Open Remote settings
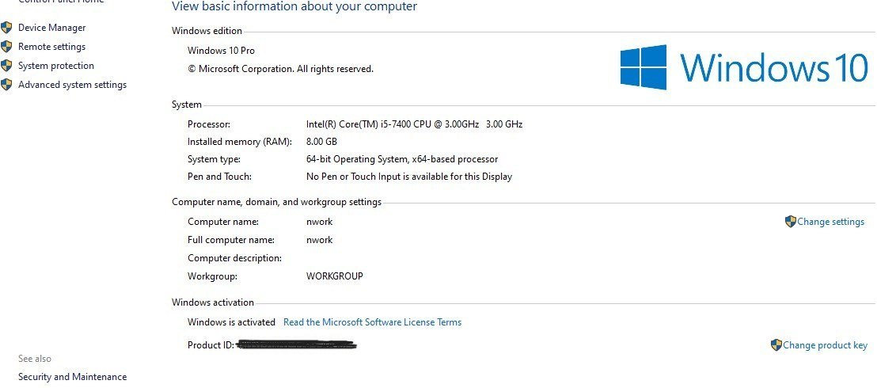This screenshot has height=388, width=877. [x=52, y=47]
